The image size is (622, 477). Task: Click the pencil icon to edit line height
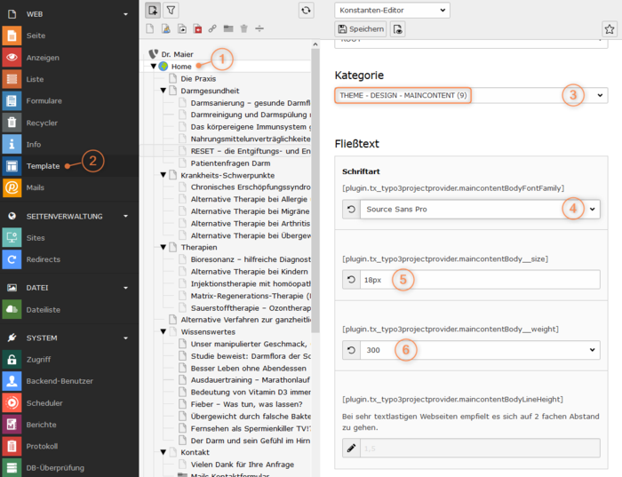pyautogui.click(x=351, y=449)
